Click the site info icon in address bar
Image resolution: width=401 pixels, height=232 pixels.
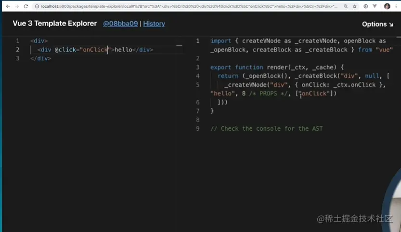pyautogui.click(x=37, y=6)
